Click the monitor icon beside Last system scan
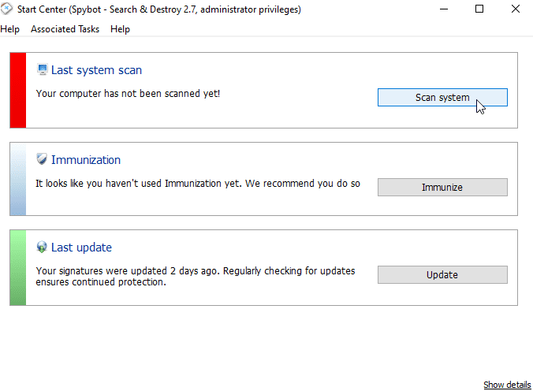 tap(42, 69)
